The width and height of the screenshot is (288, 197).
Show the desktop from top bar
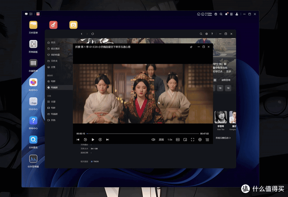coord(26,14)
